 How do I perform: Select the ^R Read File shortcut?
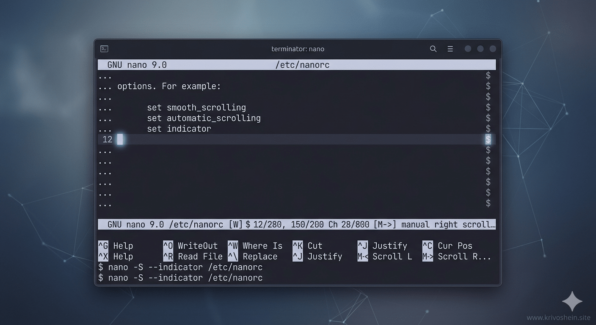(x=193, y=256)
